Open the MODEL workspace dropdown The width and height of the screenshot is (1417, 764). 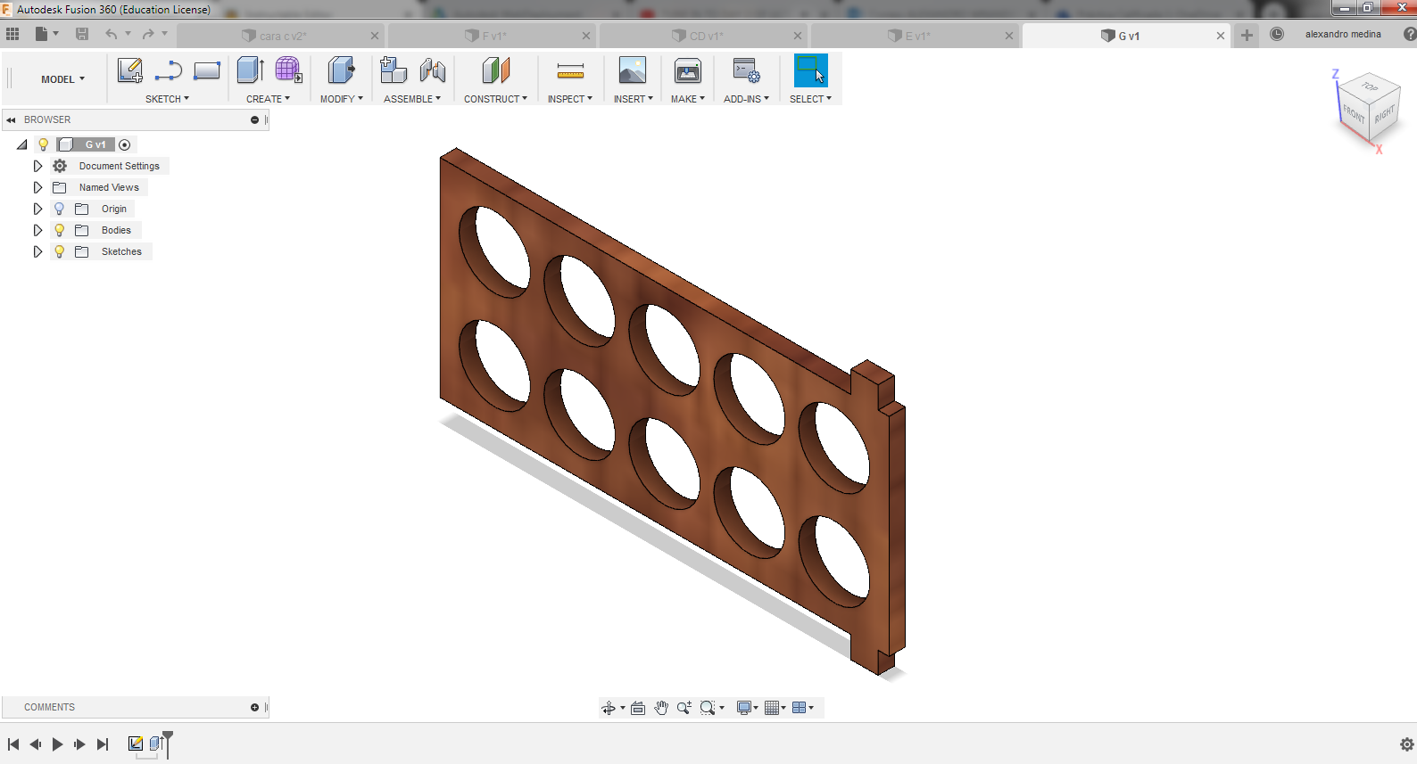62,79
